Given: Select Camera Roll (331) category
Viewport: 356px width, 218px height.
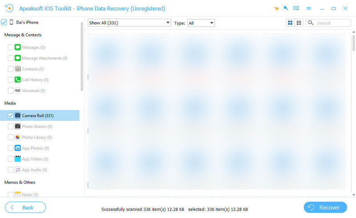Looking at the screenshot, I should 40,115.
